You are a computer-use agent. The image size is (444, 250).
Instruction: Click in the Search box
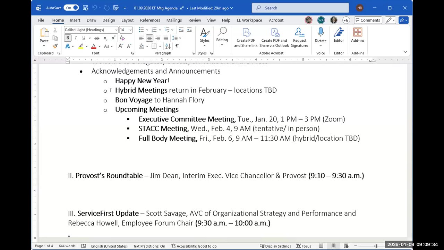click(x=300, y=8)
